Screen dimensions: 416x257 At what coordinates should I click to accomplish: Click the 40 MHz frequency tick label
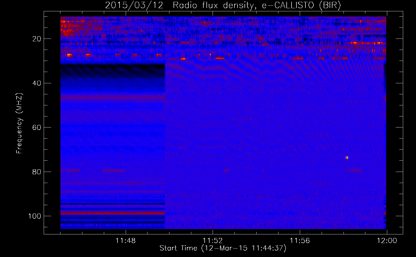pos(37,83)
